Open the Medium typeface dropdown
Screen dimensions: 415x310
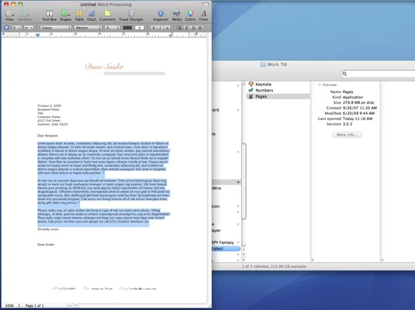tap(88, 27)
